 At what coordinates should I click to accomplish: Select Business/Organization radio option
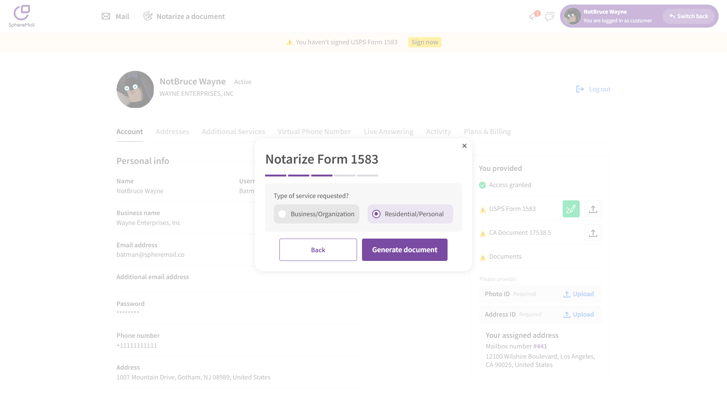pos(282,214)
